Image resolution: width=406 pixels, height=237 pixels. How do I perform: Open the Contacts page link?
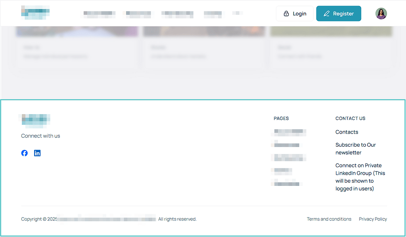pos(347,132)
